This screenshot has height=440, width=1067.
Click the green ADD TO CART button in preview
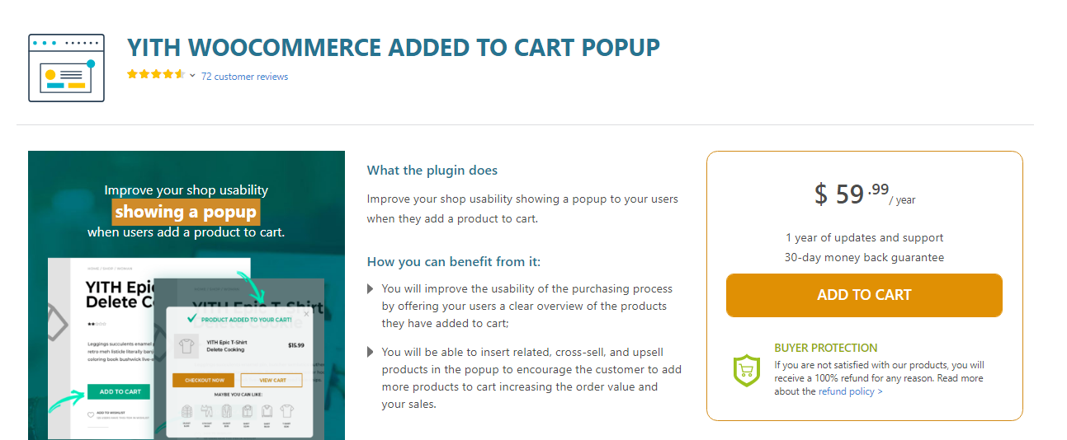coord(120,391)
